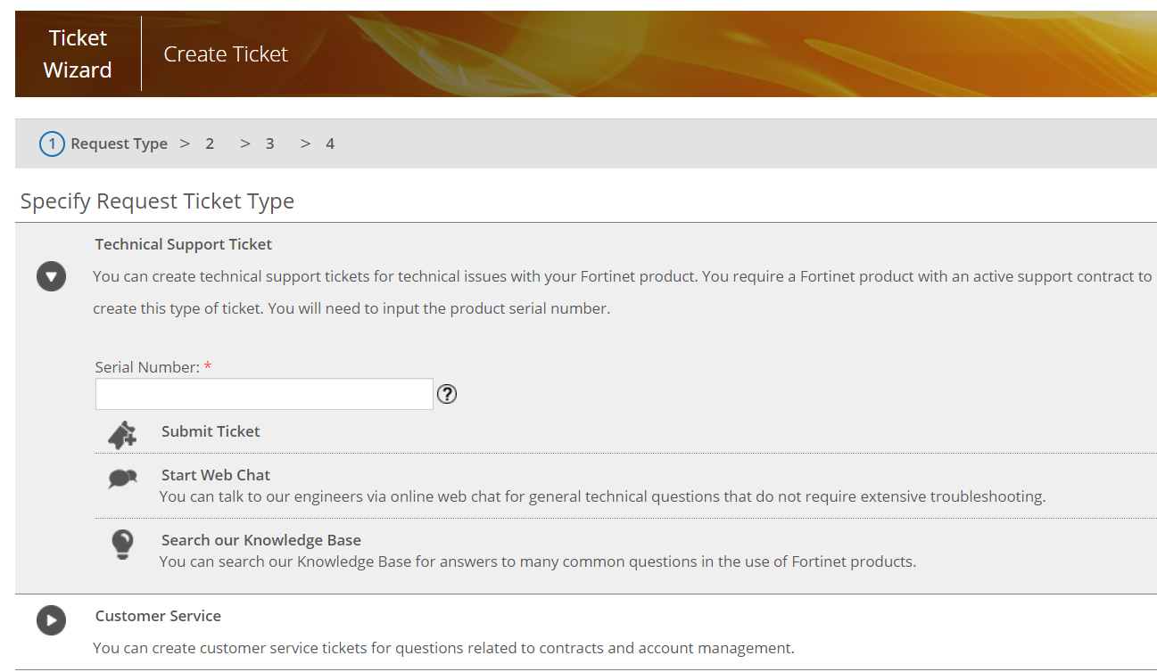Image resolution: width=1157 pixels, height=672 pixels.
Task: Select the Customer Service heading
Action: tap(158, 616)
